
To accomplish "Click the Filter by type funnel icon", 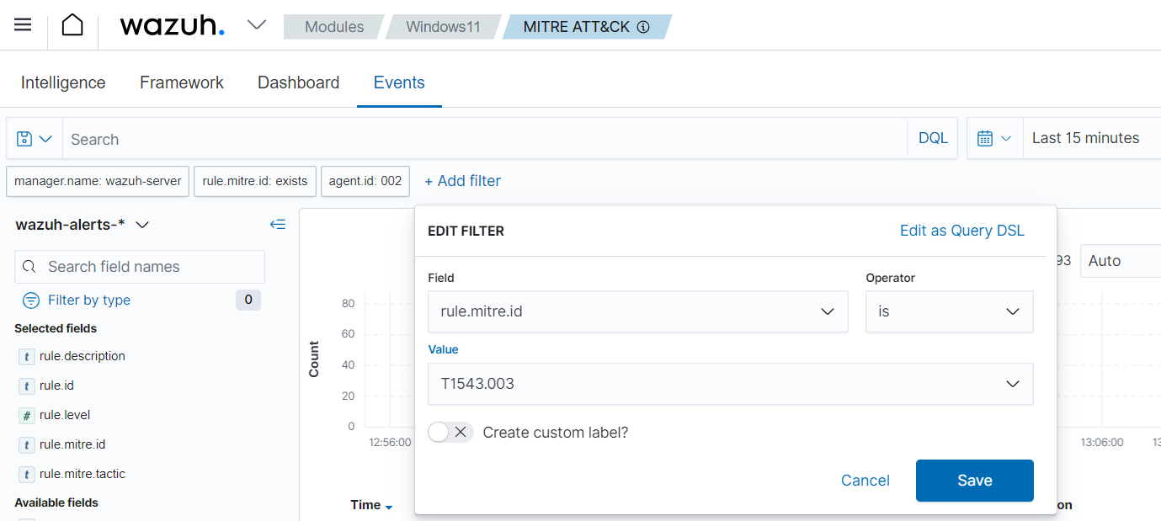I will click(x=30, y=300).
